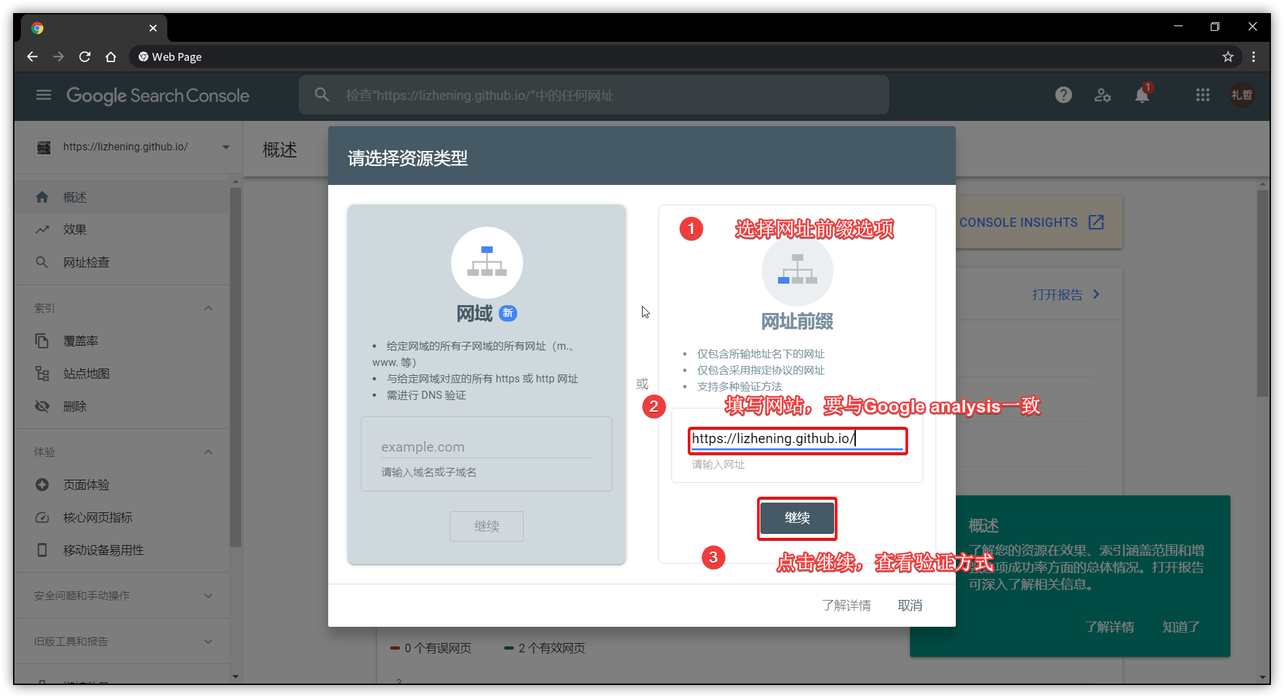1284x698 pixels.
Task: Click the main page scrollbar thumb
Action: pos(1263,293)
